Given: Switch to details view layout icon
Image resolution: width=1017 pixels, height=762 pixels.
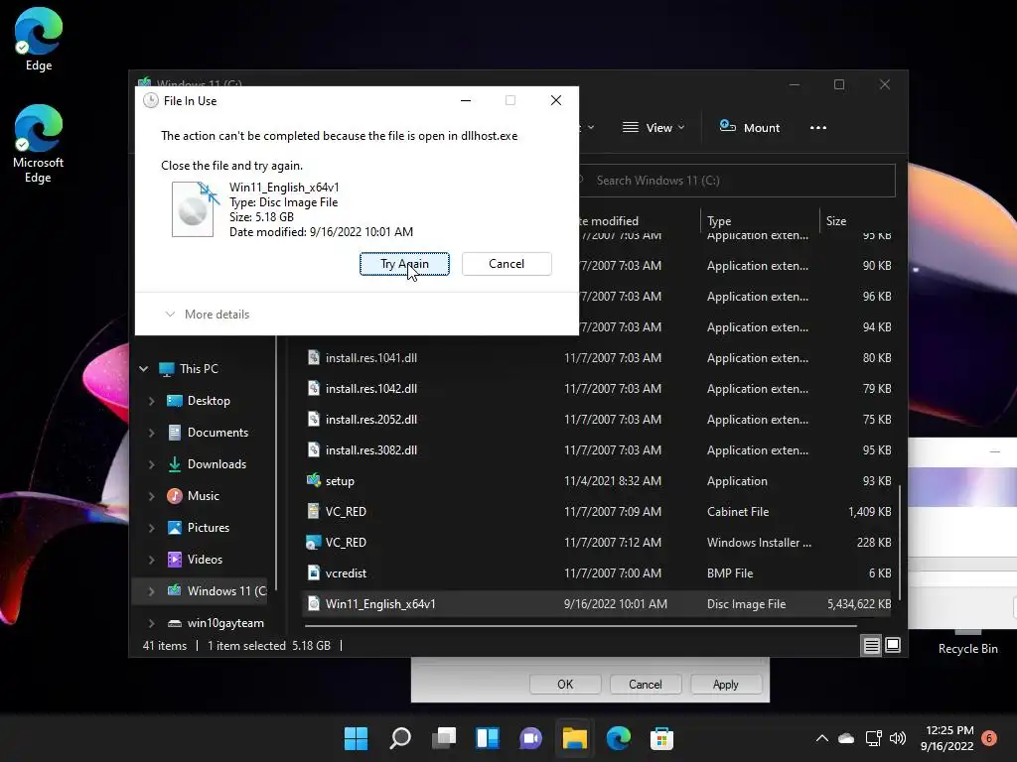Looking at the screenshot, I should tap(871, 645).
